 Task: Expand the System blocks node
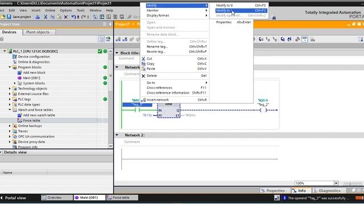[x=15, y=83]
